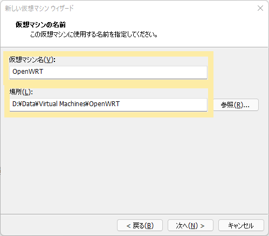269x236 pixels.
Task: Cancel the wizard with キャンセル
Action: pyautogui.click(x=241, y=225)
